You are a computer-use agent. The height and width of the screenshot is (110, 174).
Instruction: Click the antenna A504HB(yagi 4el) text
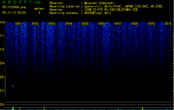(98, 13)
